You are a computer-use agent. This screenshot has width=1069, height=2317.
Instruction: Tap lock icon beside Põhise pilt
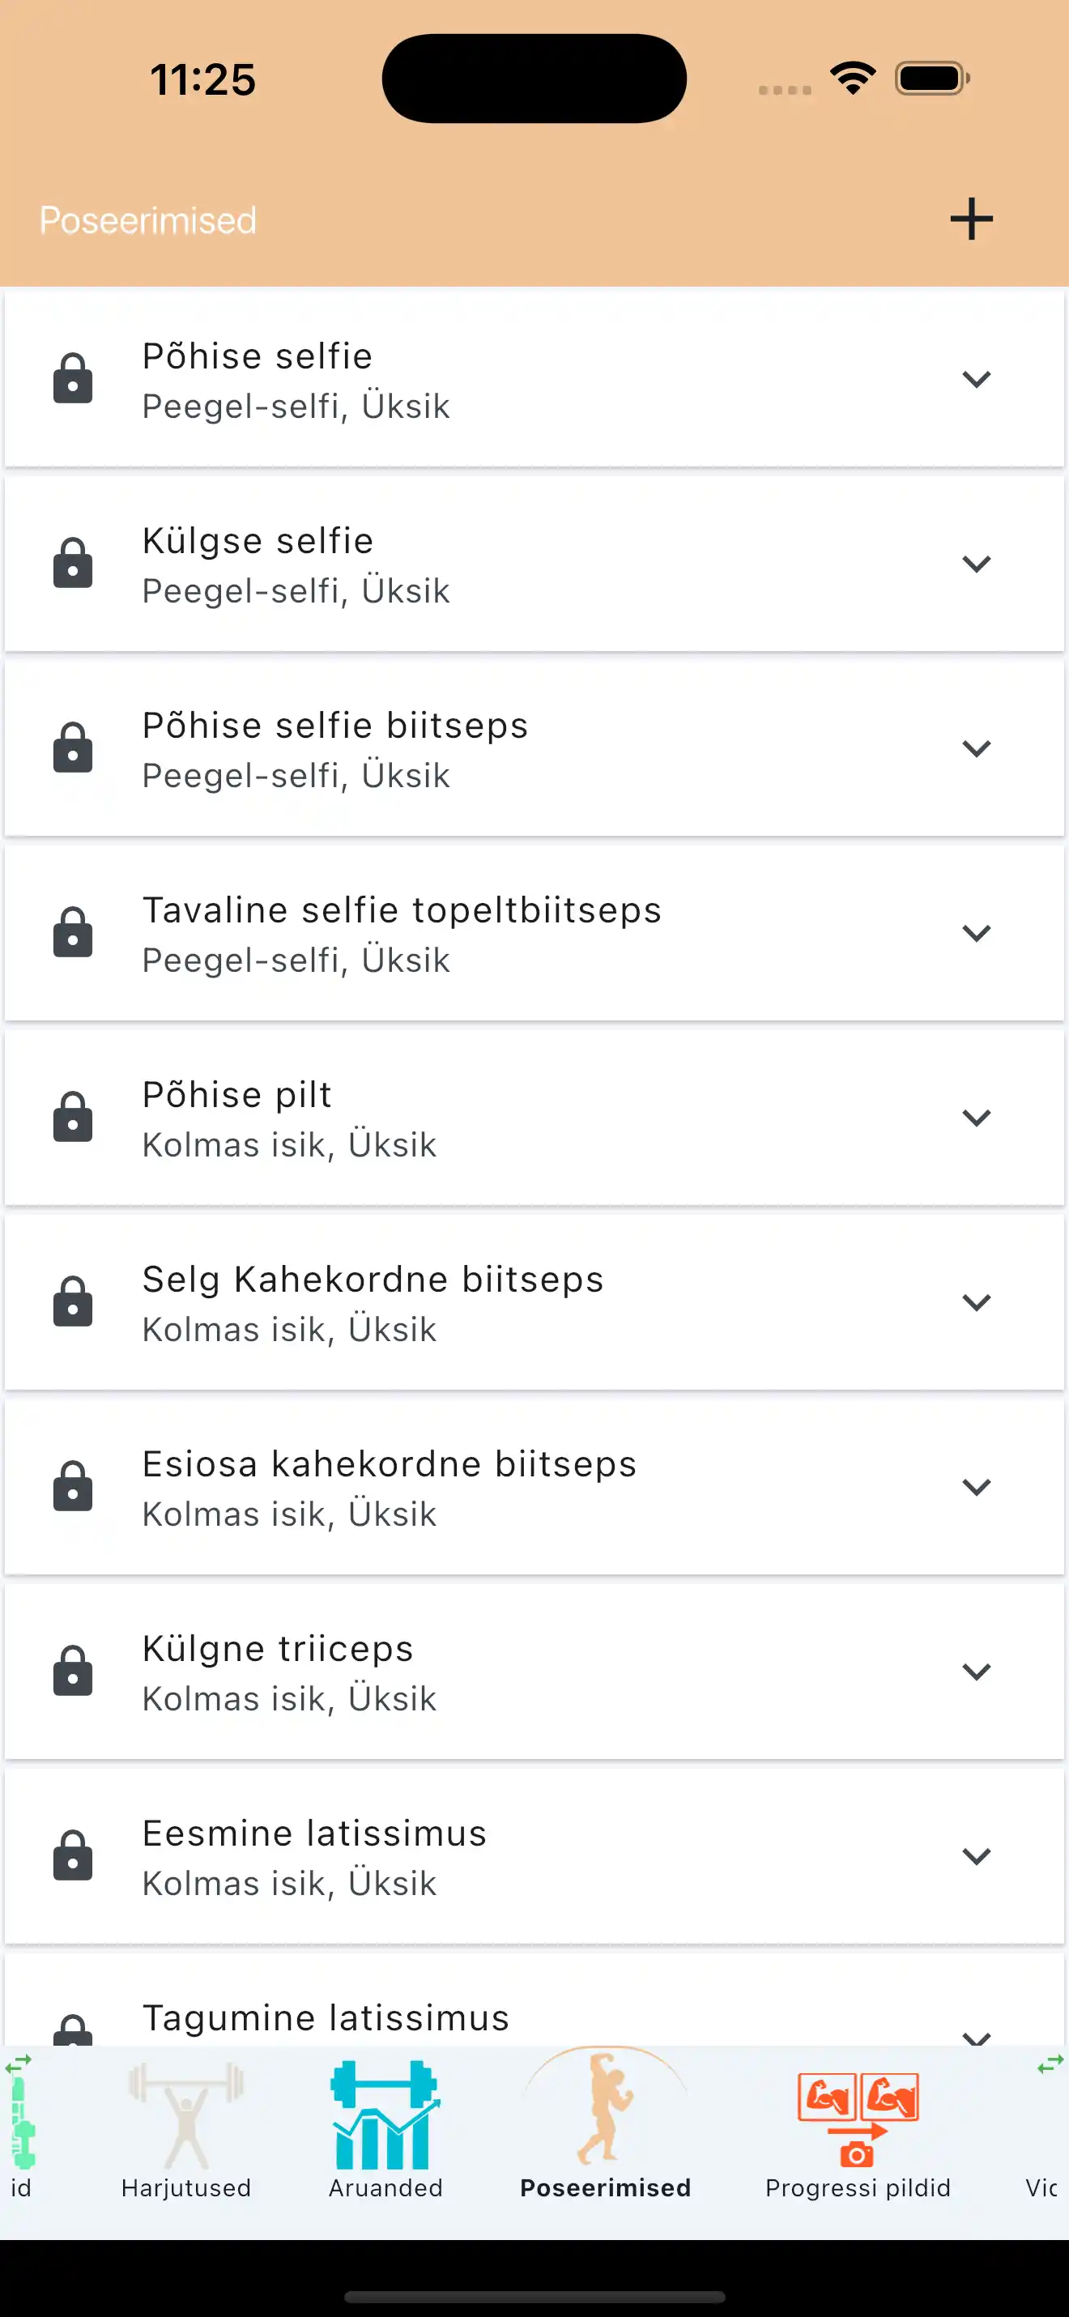(x=73, y=1117)
